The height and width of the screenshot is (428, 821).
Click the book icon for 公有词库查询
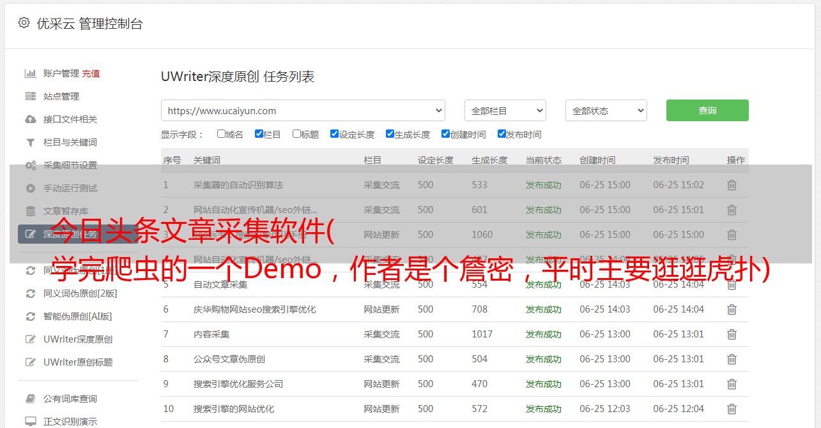pyautogui.click(x=30, y=399)
